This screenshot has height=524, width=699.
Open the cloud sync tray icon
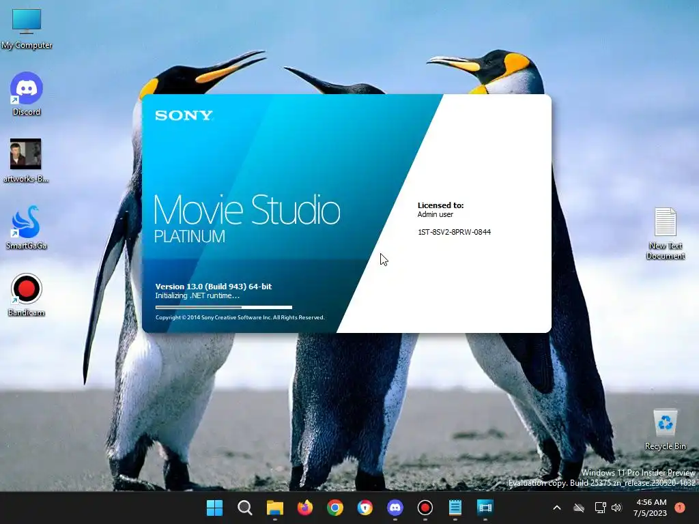click(579, 508)
